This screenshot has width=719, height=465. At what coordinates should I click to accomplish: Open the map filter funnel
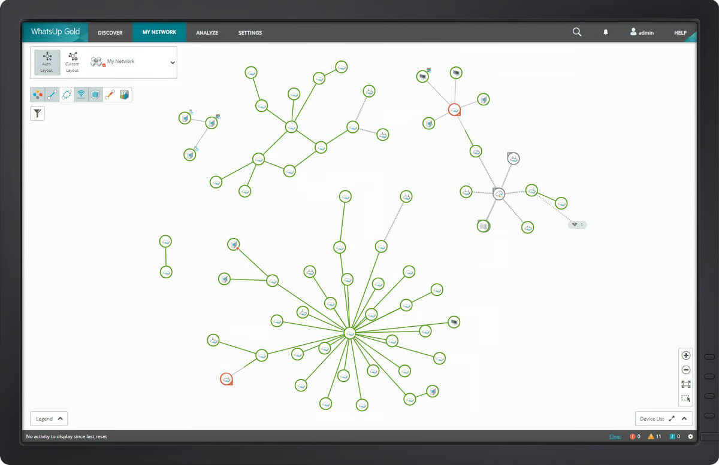pyautogui.click(x=37, y=113)
